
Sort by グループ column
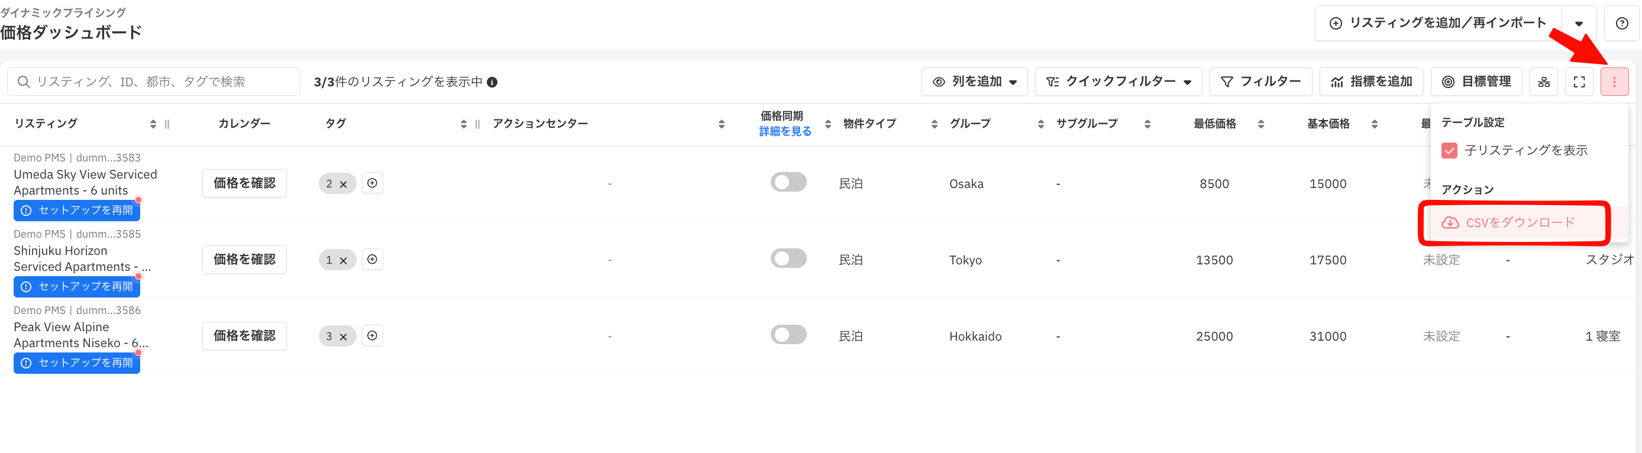coord(1041,124)
